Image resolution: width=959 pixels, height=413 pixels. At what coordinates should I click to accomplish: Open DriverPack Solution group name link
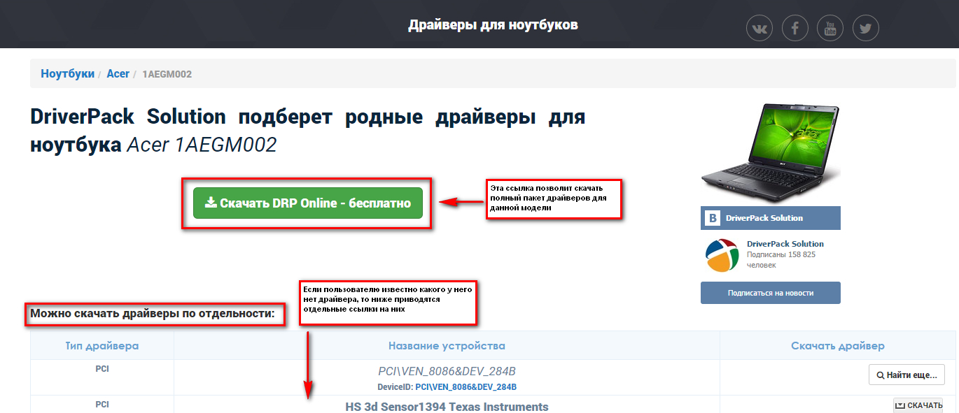coord(785,244)
